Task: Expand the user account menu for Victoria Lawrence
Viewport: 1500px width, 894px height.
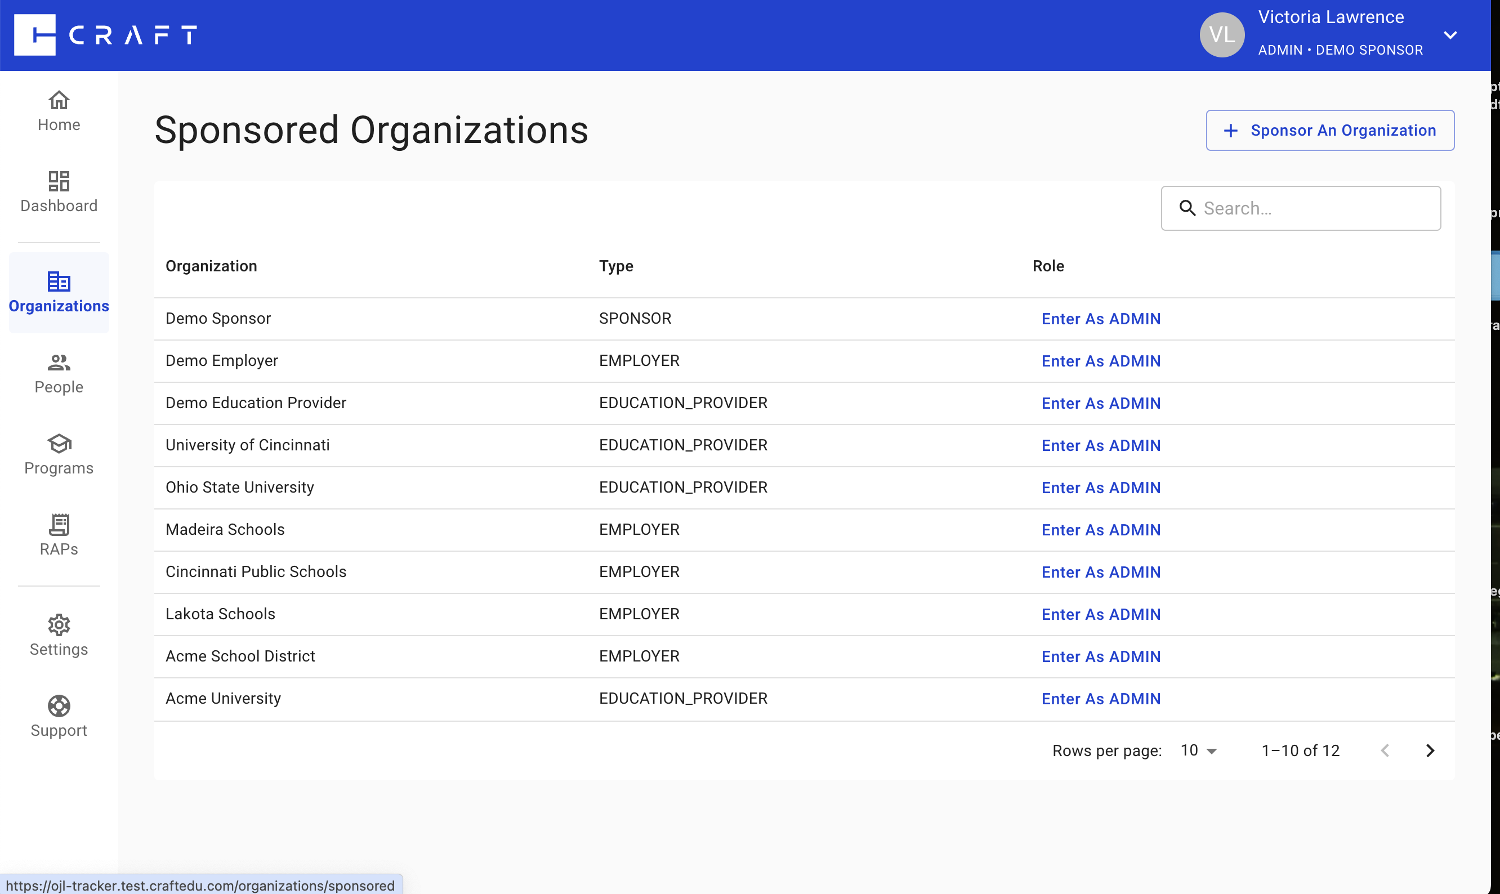Action: coord(1450,34)
